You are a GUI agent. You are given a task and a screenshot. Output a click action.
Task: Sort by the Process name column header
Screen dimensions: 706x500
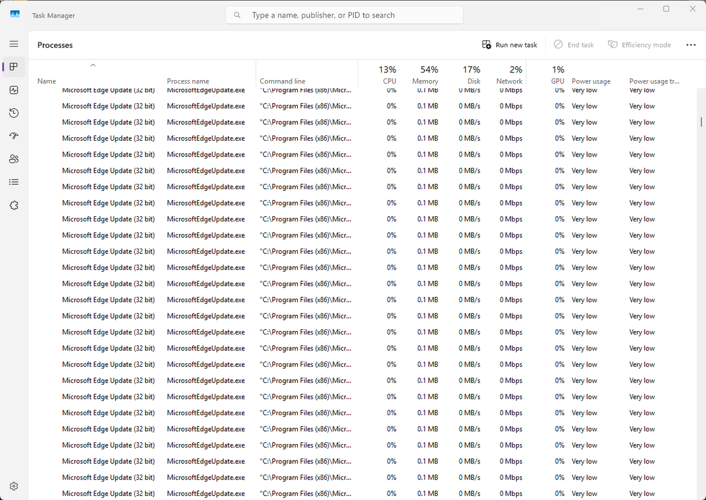209,74
